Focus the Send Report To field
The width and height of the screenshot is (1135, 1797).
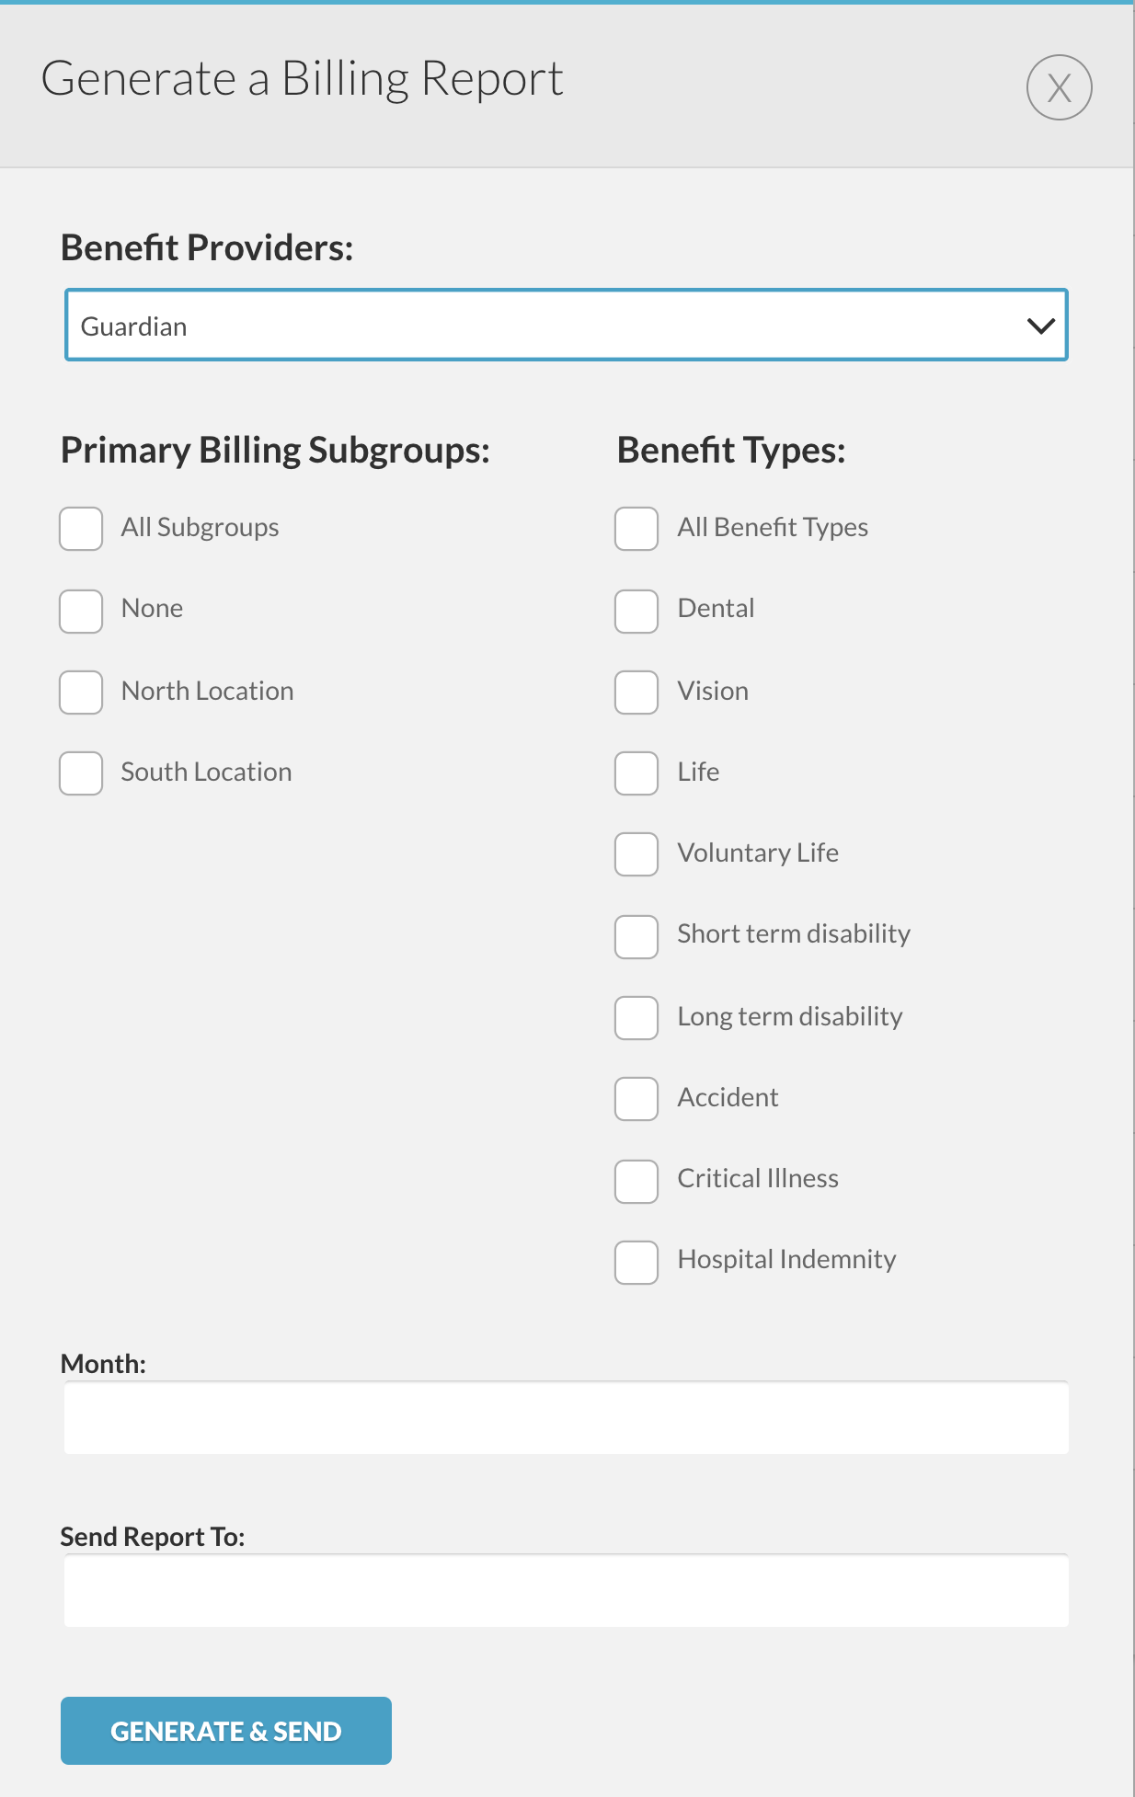pos(566,1591)
